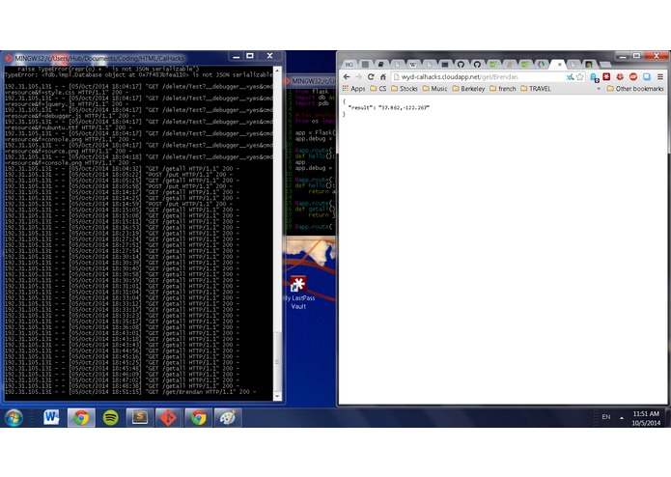Switch to the Wikipedia W tab
The width and height of the screenshot is (671, 477).
[412, 64]
